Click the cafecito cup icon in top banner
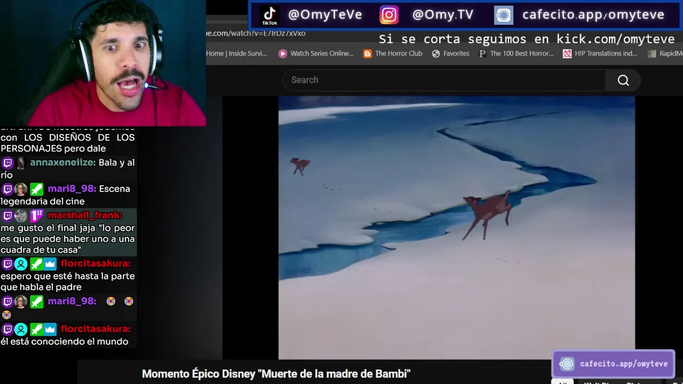Screen dimensions: 683x384 [503, 15]
